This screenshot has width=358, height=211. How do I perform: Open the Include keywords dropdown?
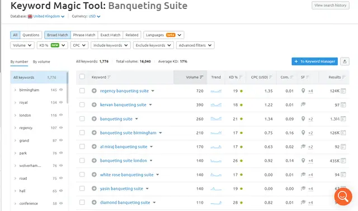click(x=111, y=45)
